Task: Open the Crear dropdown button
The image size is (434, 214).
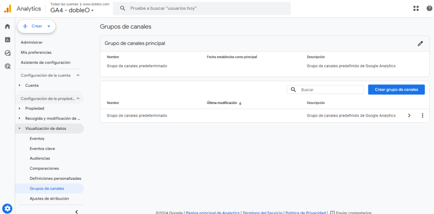Action: (x=36, y=26)
